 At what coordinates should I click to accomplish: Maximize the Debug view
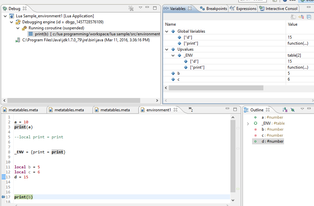(155, 8)
